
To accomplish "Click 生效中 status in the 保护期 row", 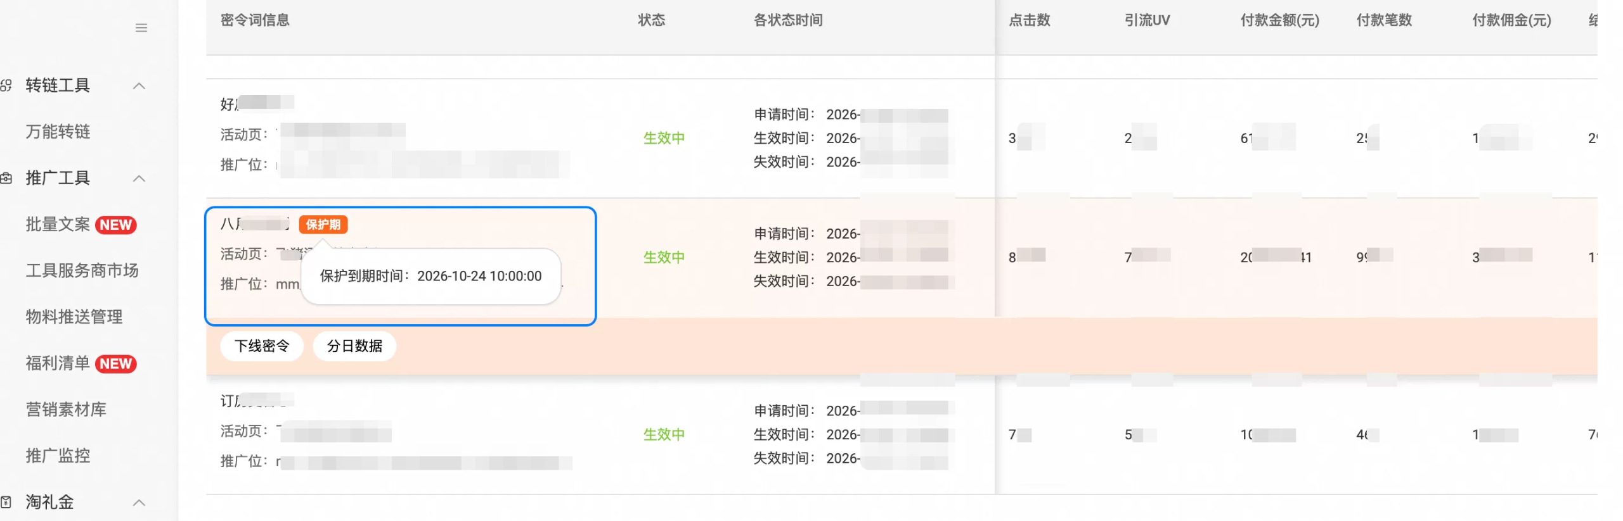I will click(664, 257).
